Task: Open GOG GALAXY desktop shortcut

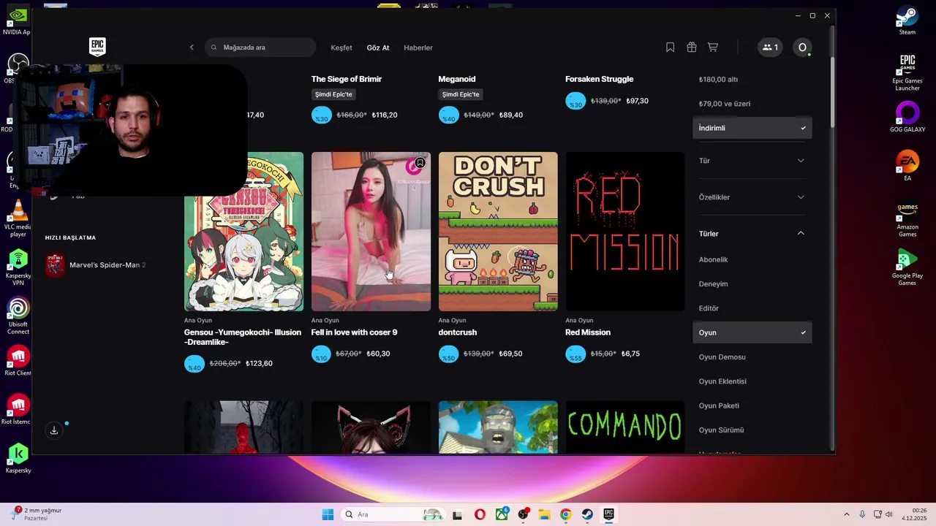Action: point(907,117)
